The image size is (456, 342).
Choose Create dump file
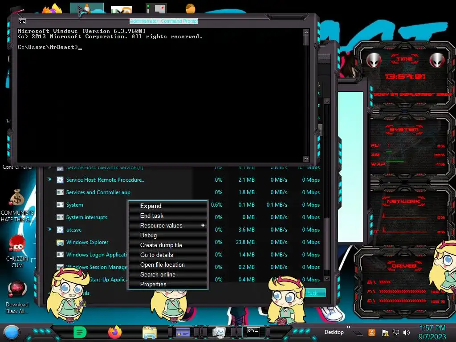(x=161, y=245)
